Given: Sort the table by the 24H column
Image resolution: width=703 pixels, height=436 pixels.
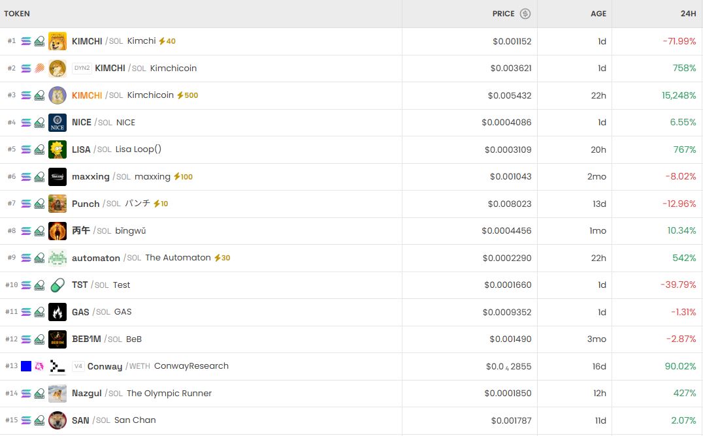Looking at the screenshot, I should tap(687, 14).
